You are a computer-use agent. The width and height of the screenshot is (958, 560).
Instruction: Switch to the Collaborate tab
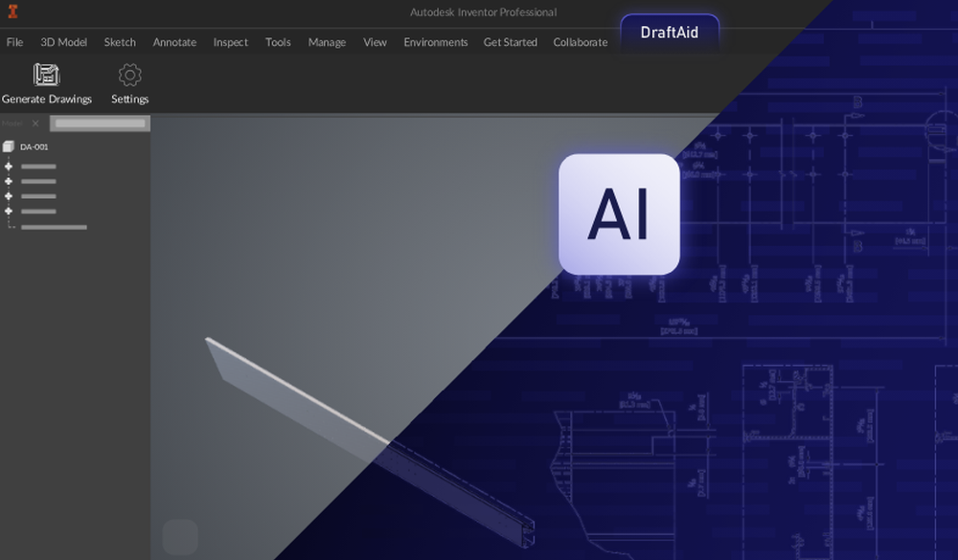point(581,42)
